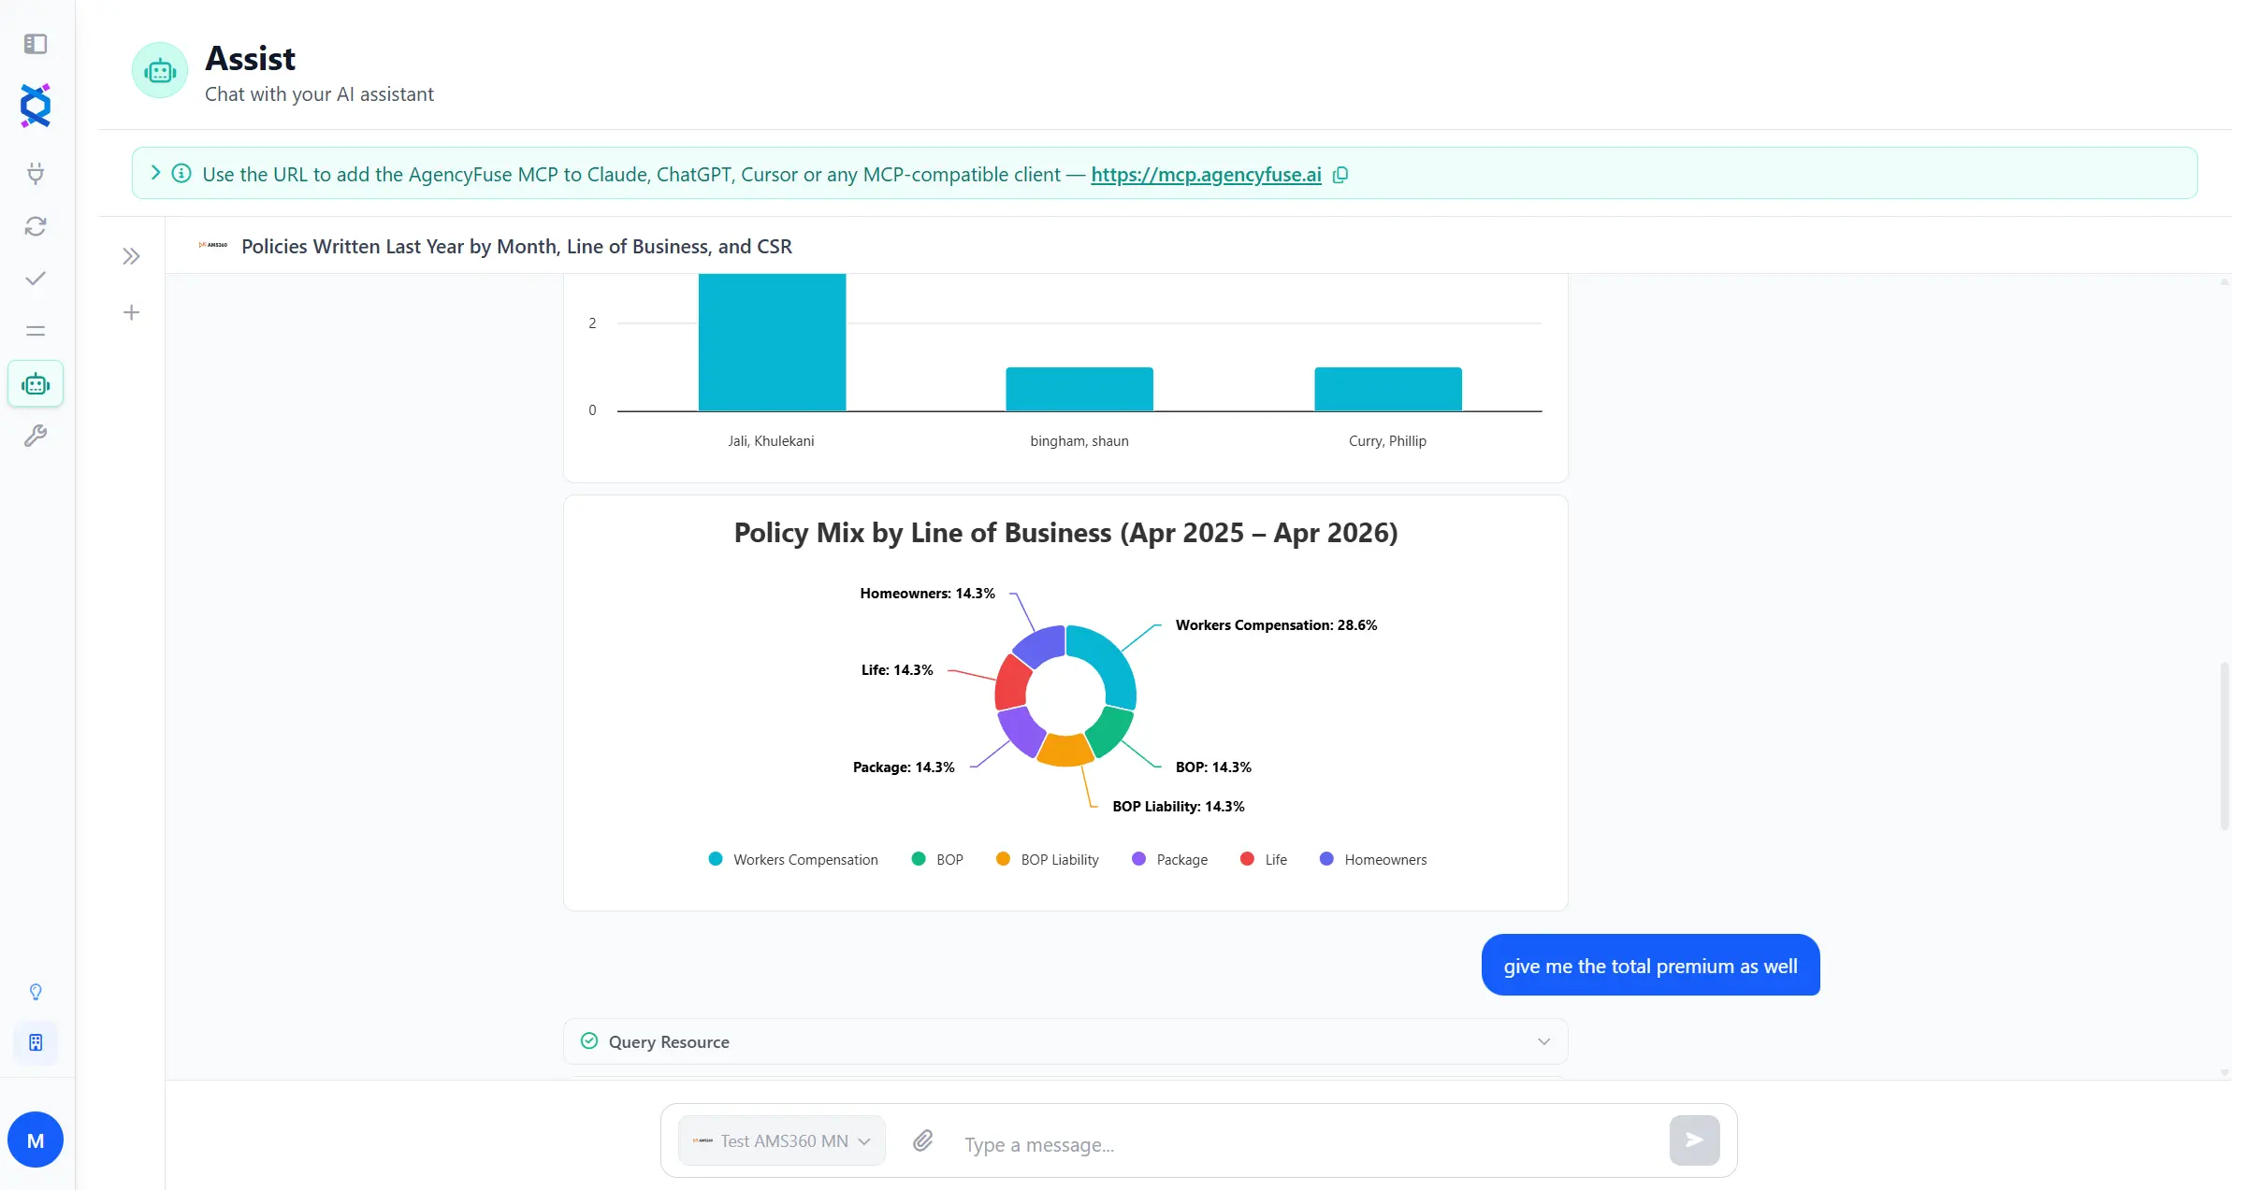Expand the MCP info banner chevron
Viewport: 2245px width, 1190px height.
coord(156,173)
